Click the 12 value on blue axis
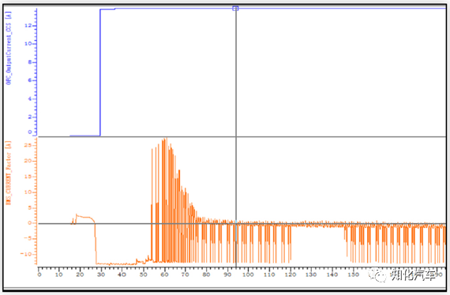The image size is (450, 295). [28, 25]
